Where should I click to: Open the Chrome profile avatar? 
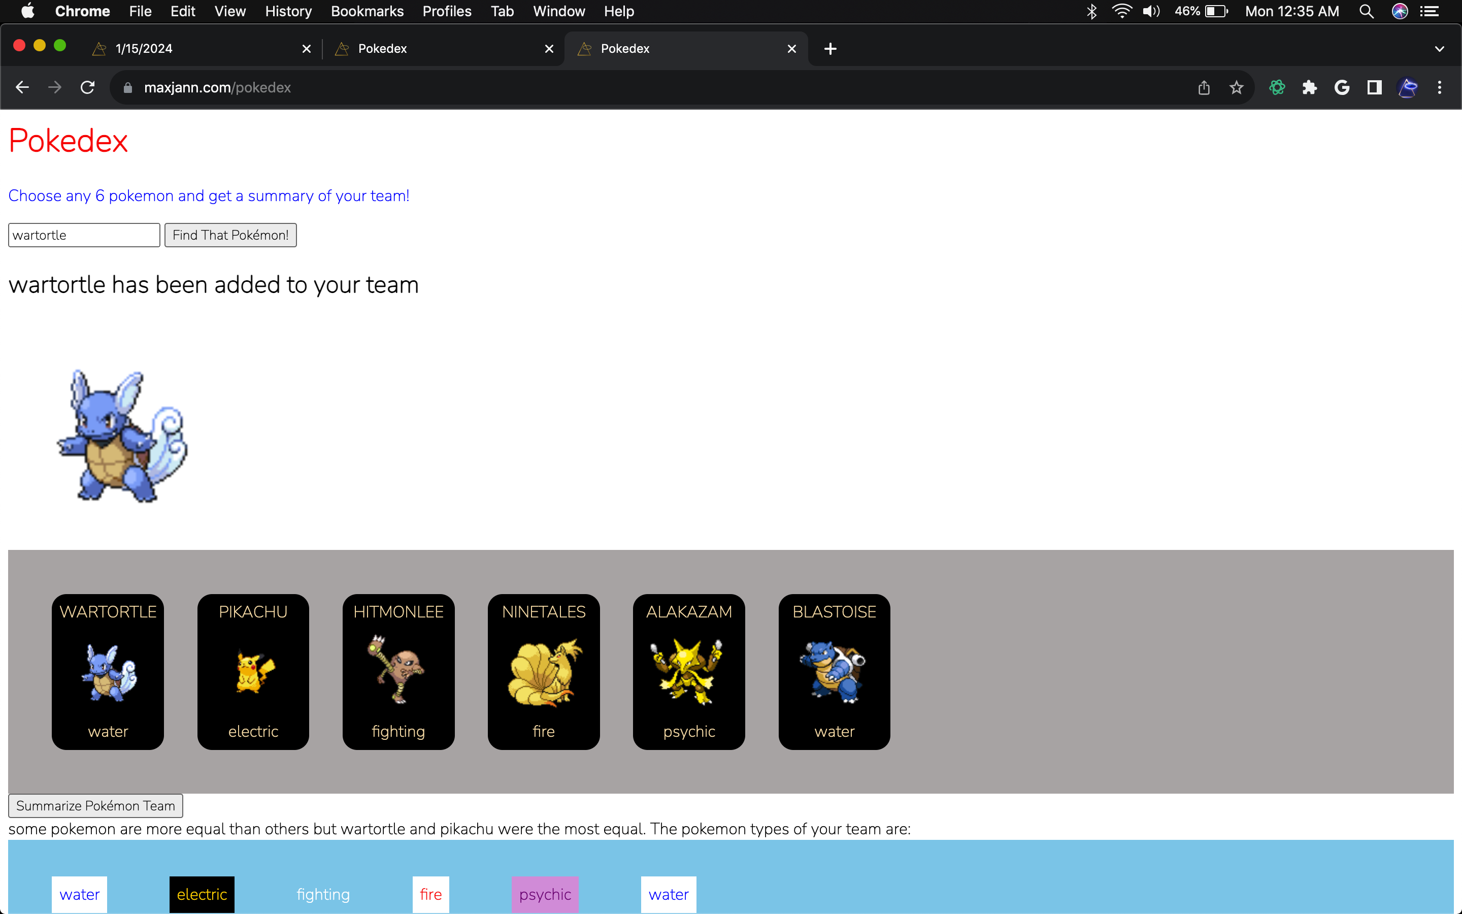tap(1408, 88)
